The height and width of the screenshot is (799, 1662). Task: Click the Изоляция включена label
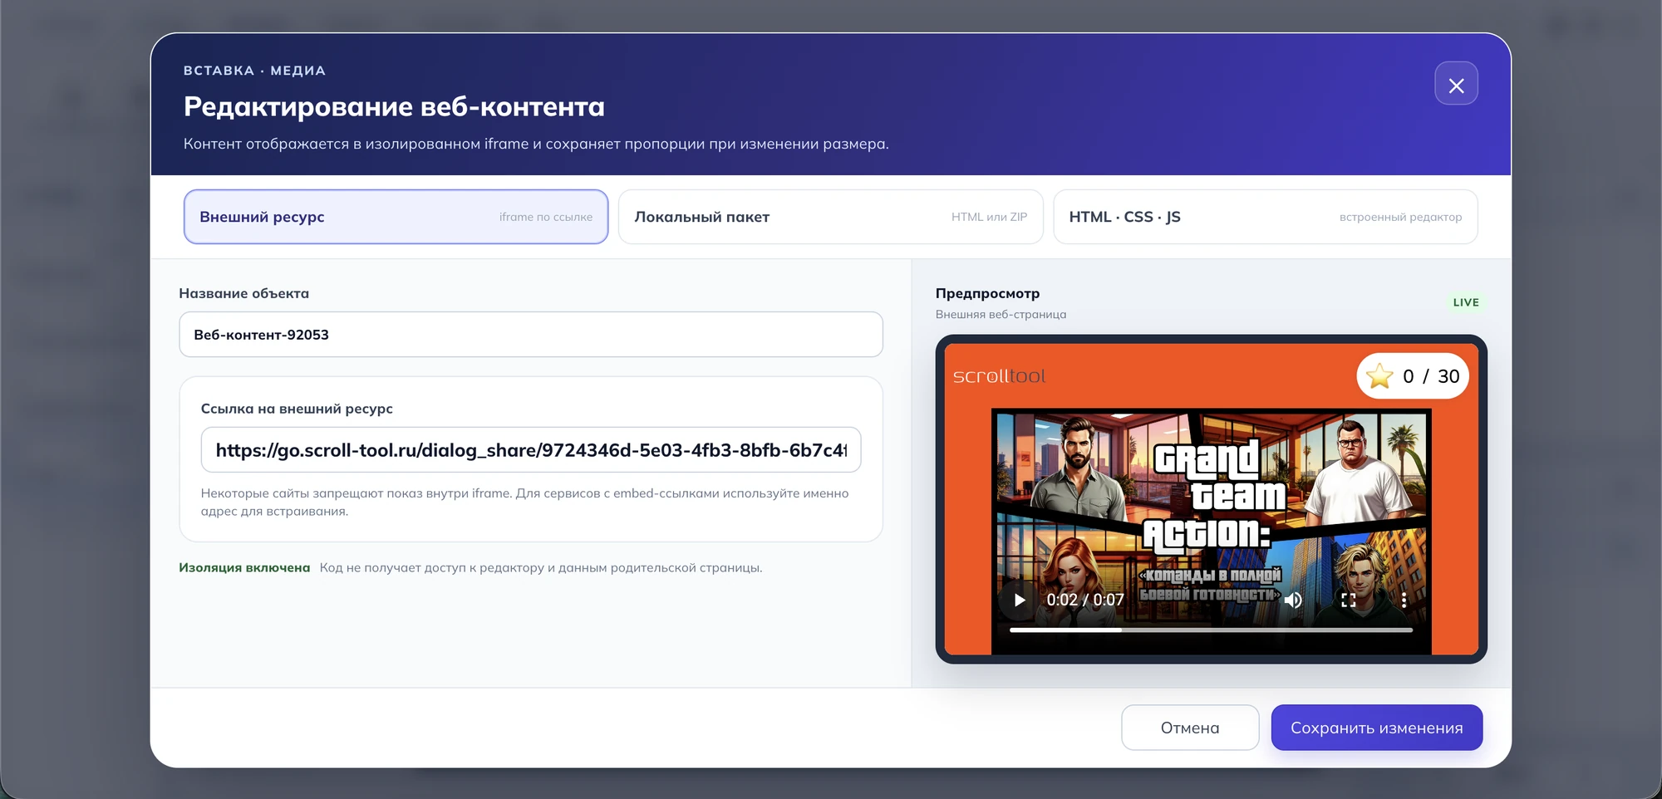click(x=244, y=567)
